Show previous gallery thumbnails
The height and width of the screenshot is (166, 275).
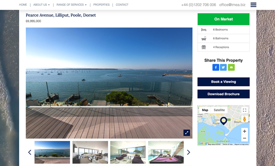pyautogui.click(x=30, y=152)
